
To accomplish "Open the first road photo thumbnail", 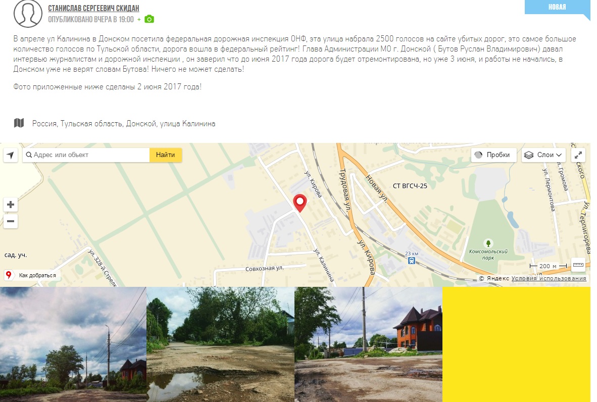I will tap(73, 344).
